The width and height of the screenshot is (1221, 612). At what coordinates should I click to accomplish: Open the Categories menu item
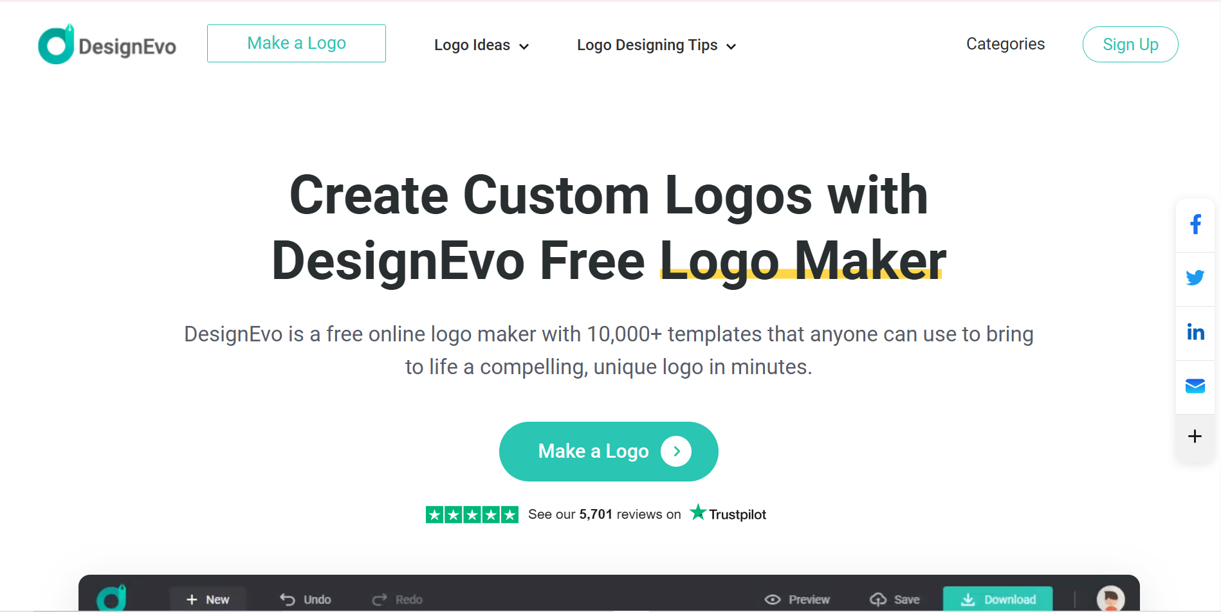tap(1005, 44)
